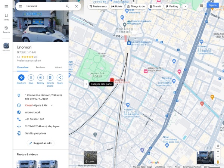This screenshot has height=168, width=224.
Task: Open Street View thumbnail preview
Action: pos(205,158)
